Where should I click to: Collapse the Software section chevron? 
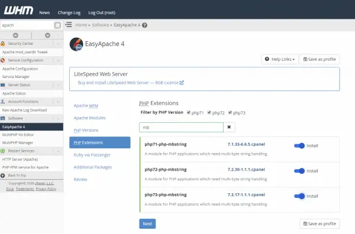pyautogui.click(x=58, y=118)
